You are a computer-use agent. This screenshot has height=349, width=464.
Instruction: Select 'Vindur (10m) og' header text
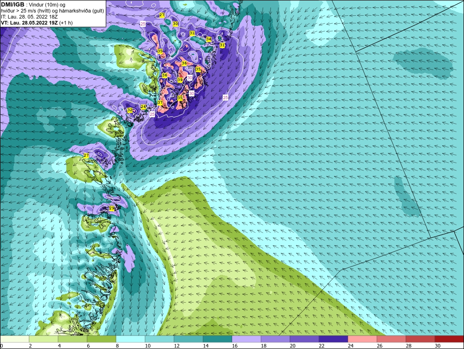tap(48, 5)
